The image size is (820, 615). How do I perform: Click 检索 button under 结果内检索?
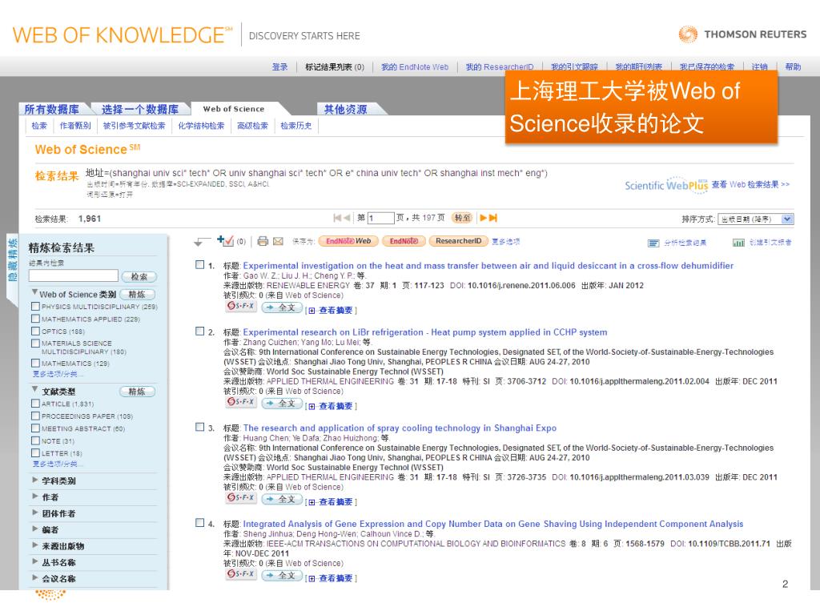[139, 276]
